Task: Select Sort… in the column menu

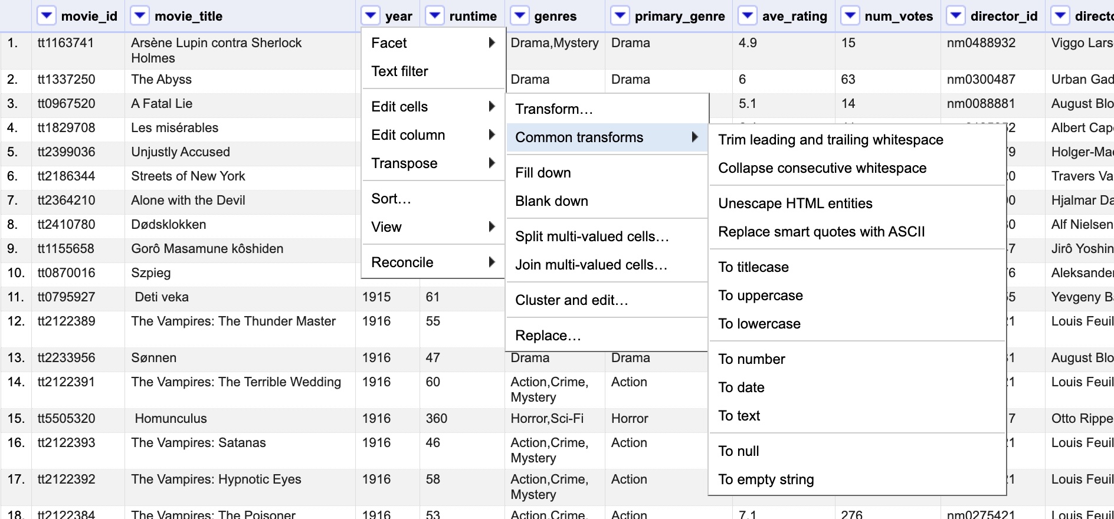Action: 433,199
